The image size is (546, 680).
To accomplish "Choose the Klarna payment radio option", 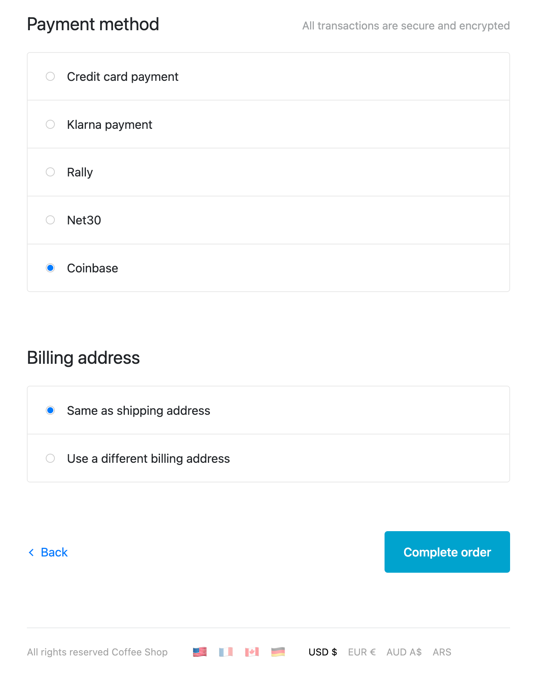I will coord(50,124).
